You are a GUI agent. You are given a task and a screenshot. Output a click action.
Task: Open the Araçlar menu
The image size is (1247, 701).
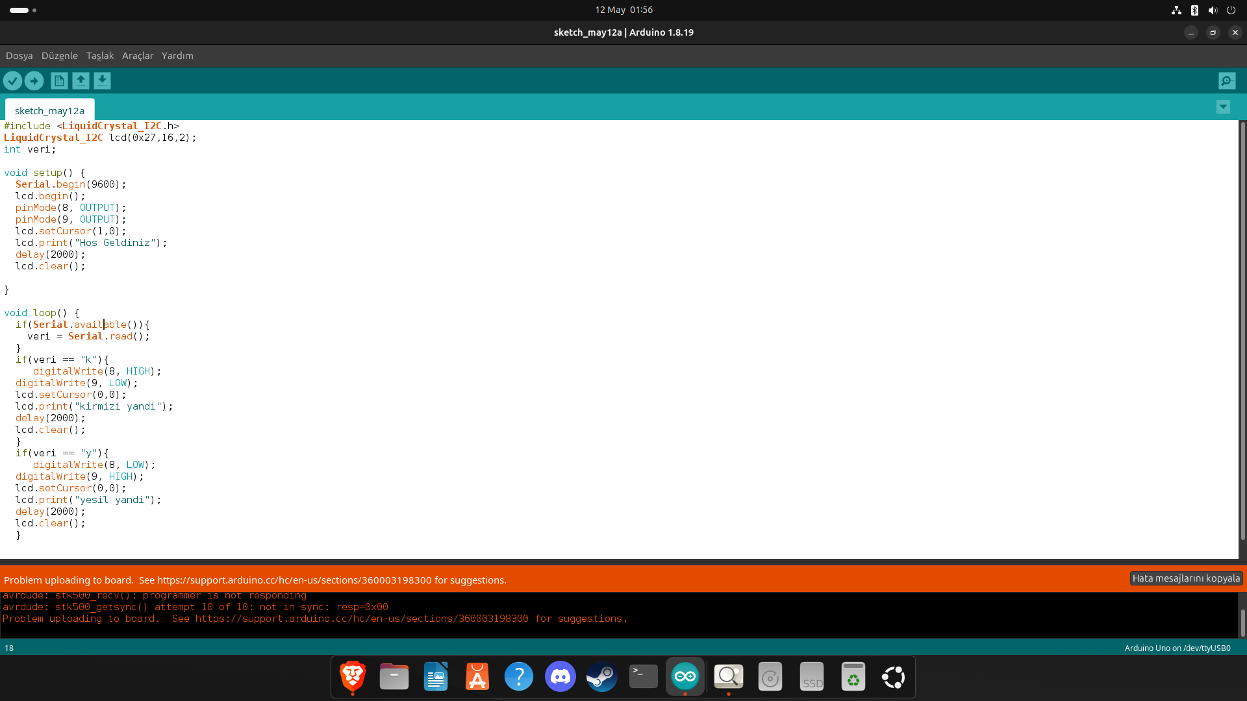138,56
